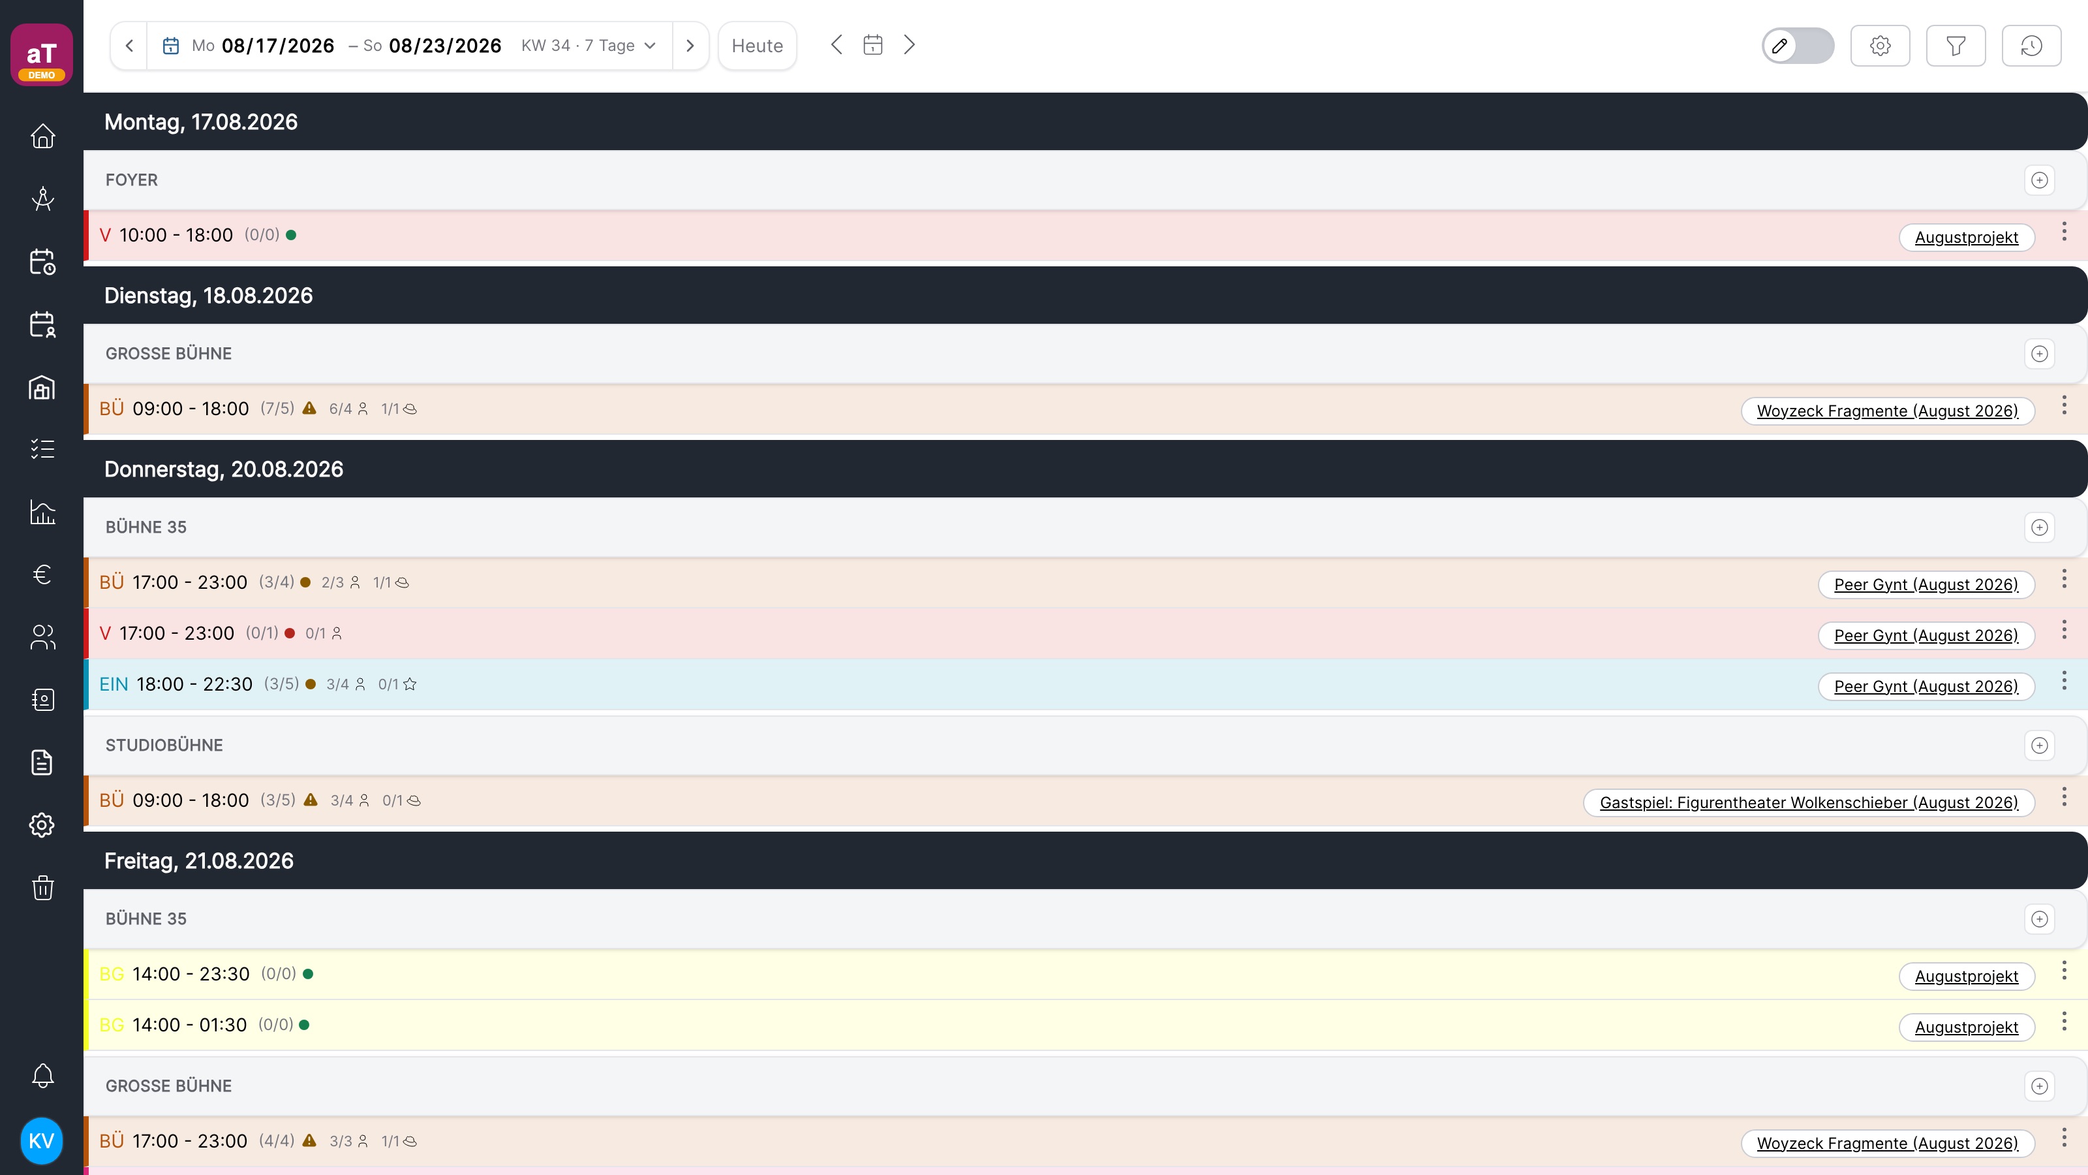Open the document sidebar icon
The height and width of the screenshot is (1175, 2088).
click(42, 762)
